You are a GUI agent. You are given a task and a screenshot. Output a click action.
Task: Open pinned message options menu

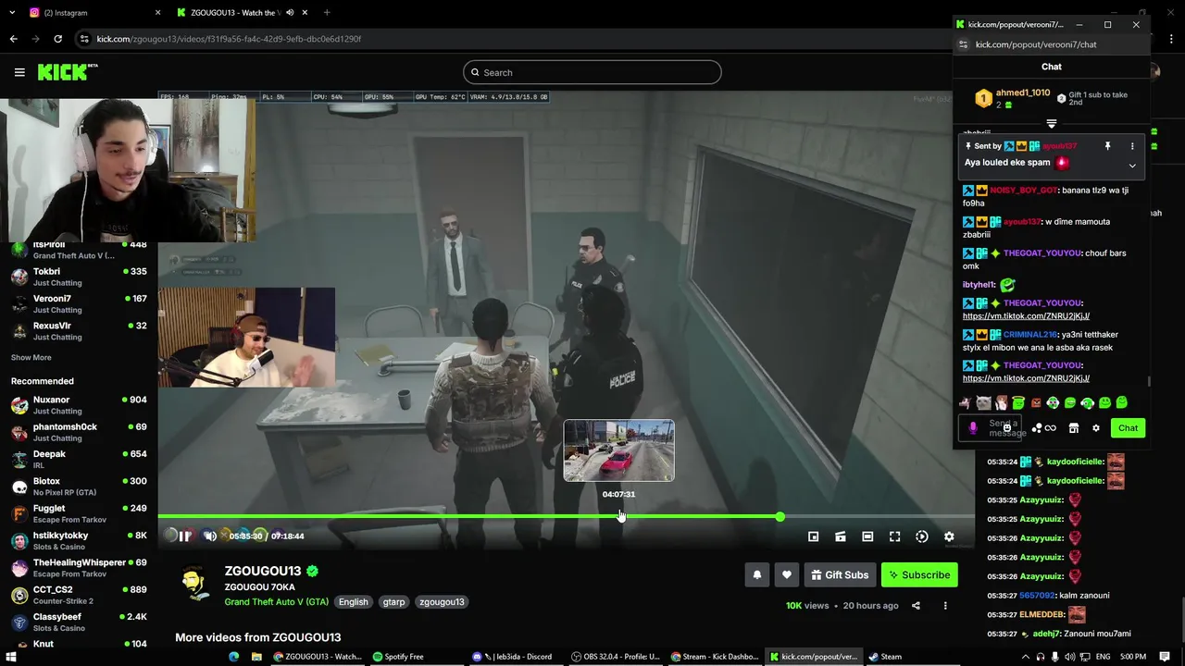[1131, 146]
